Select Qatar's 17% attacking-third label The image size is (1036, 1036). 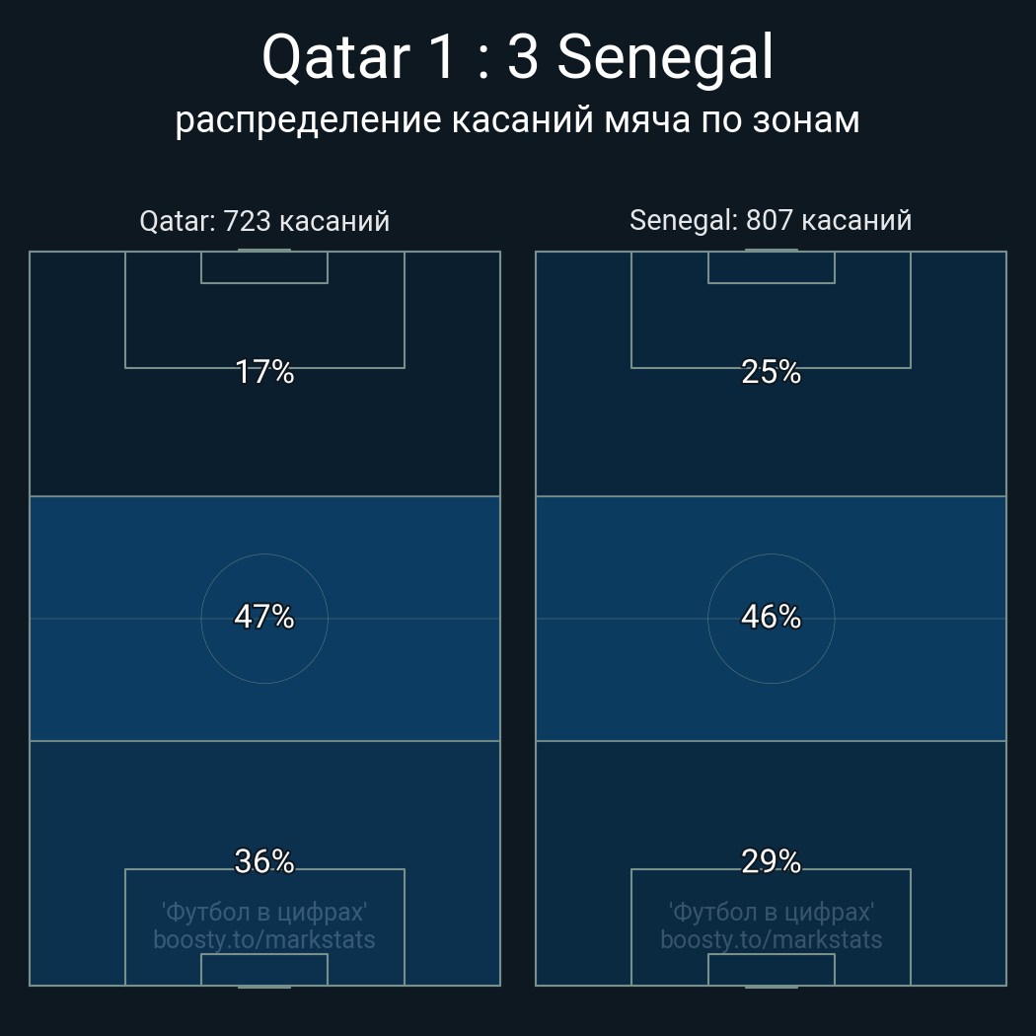(x=264, y=372)
